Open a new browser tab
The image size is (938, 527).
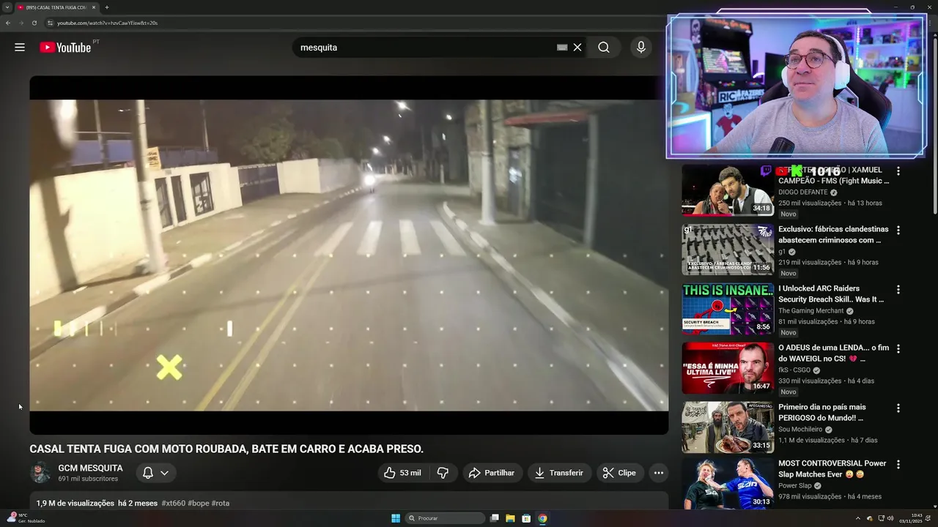pos(107,7)
